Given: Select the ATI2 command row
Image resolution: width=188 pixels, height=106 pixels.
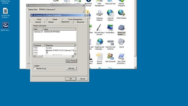Looking at the screenshot, I should (53, 48).
